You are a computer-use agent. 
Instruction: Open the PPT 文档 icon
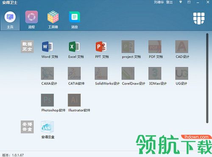tap(101, 46)
